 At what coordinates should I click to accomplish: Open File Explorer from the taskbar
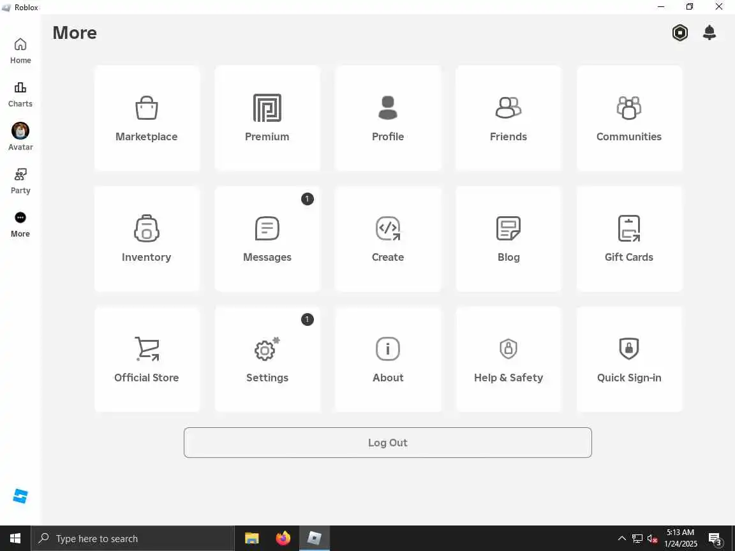pyautogui.click(x=252, y=538)
